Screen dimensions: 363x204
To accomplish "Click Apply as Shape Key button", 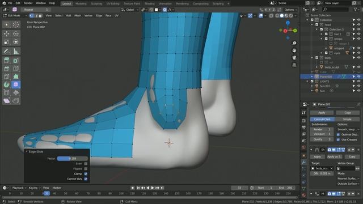I will (x=334, y=156).
